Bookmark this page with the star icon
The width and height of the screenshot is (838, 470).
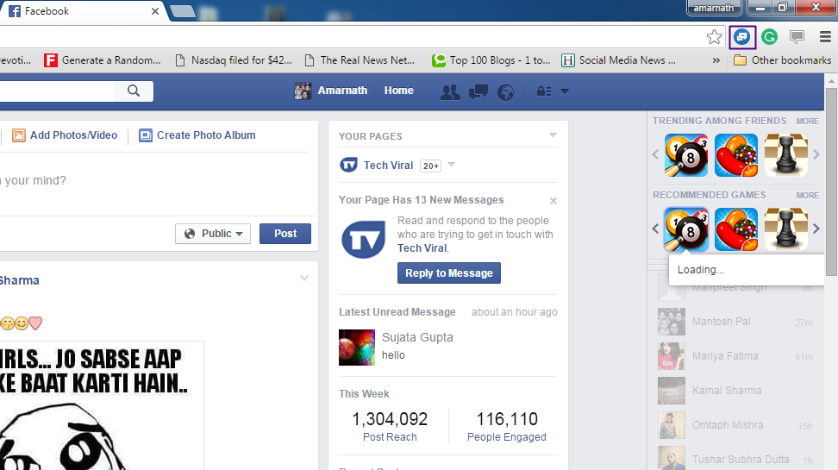pyautogui.click(x=714, y=37)
